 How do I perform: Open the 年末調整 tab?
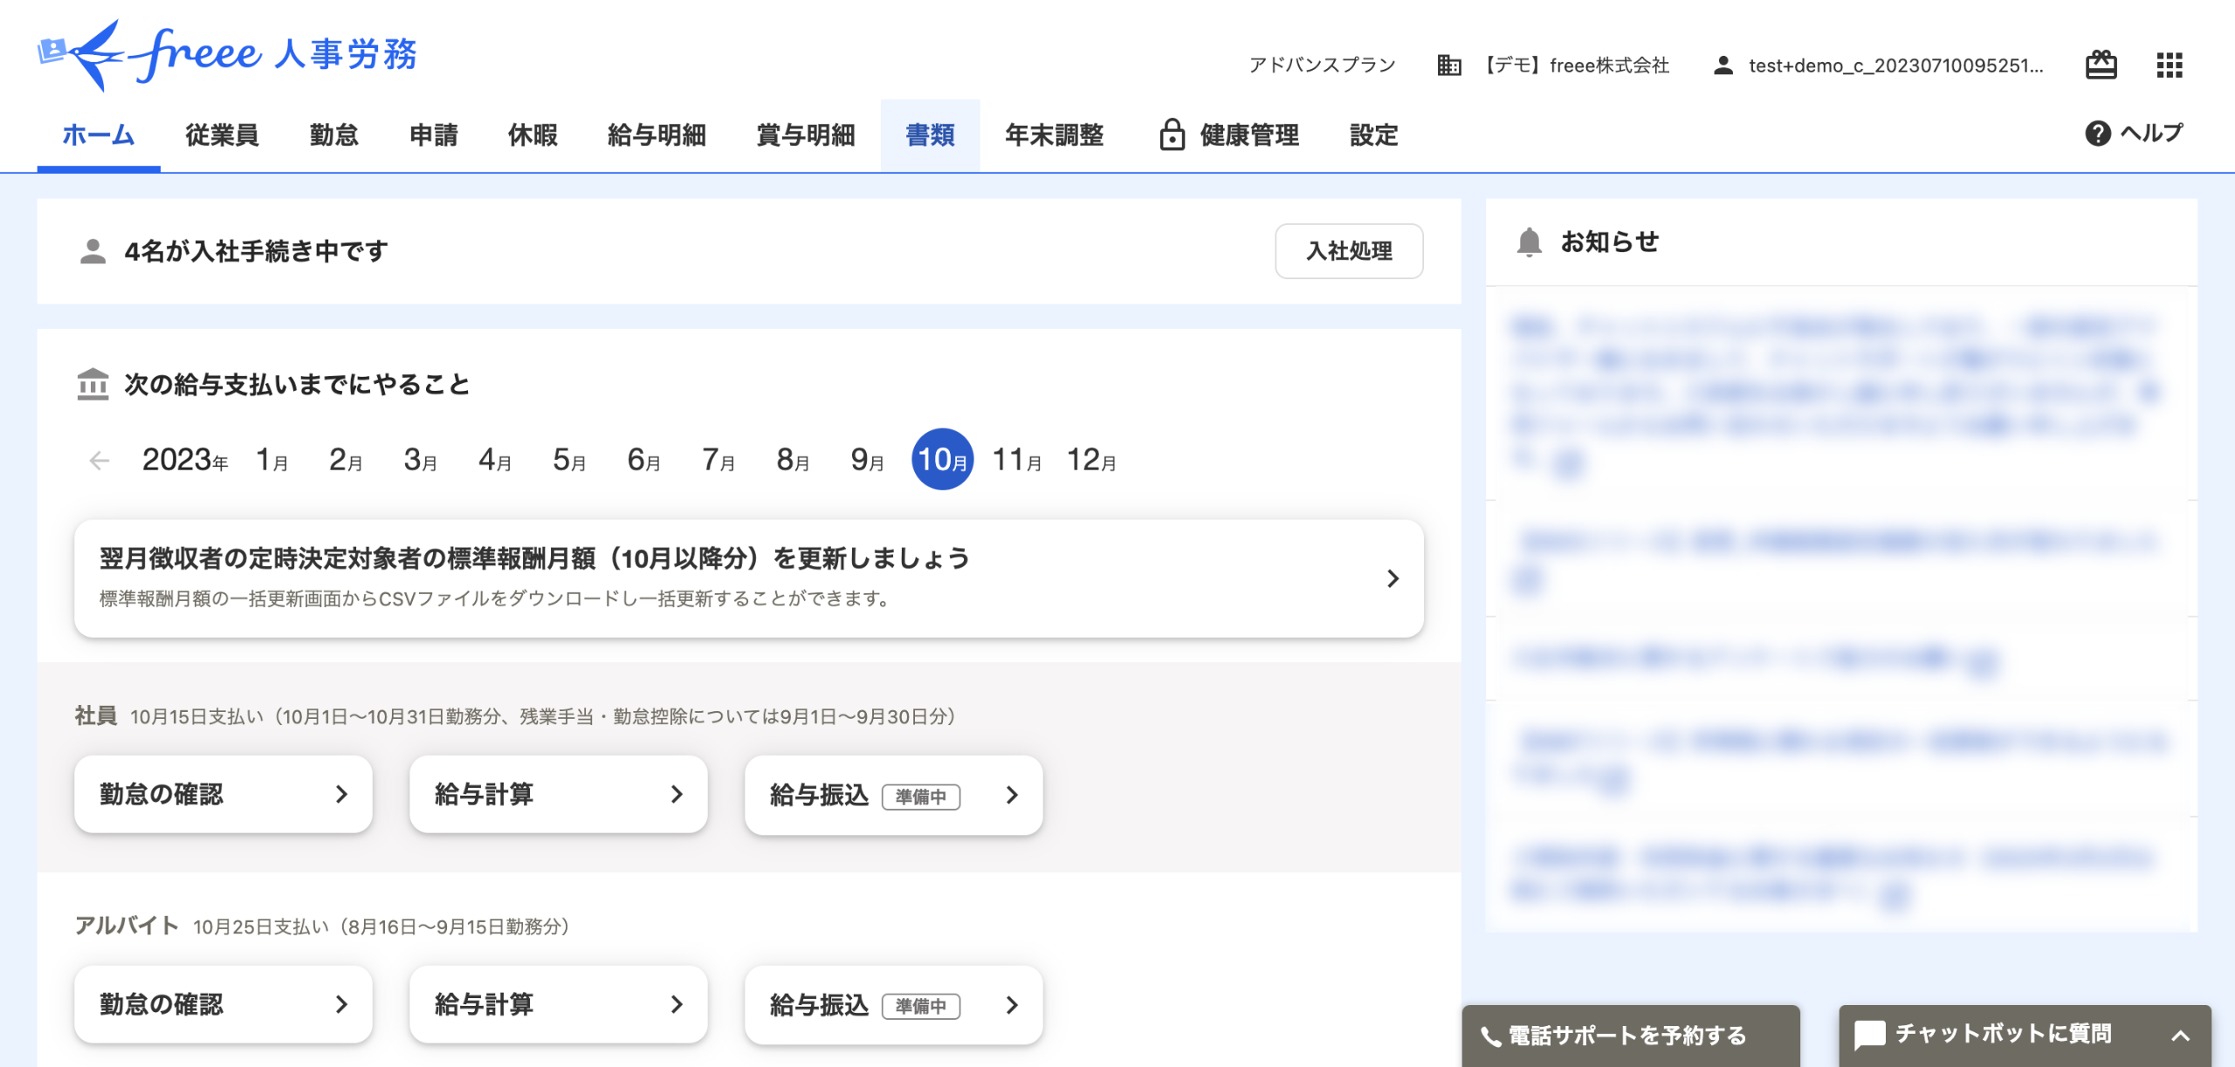tap(1054, 135)
